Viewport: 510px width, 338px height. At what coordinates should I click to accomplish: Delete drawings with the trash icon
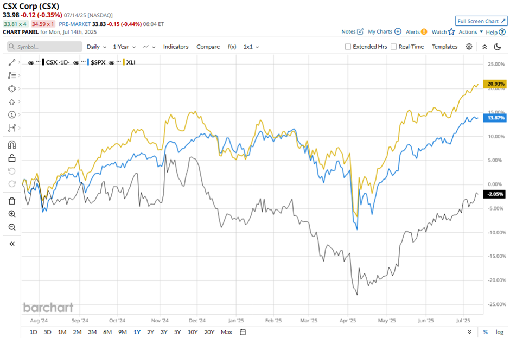click(12, 201)
